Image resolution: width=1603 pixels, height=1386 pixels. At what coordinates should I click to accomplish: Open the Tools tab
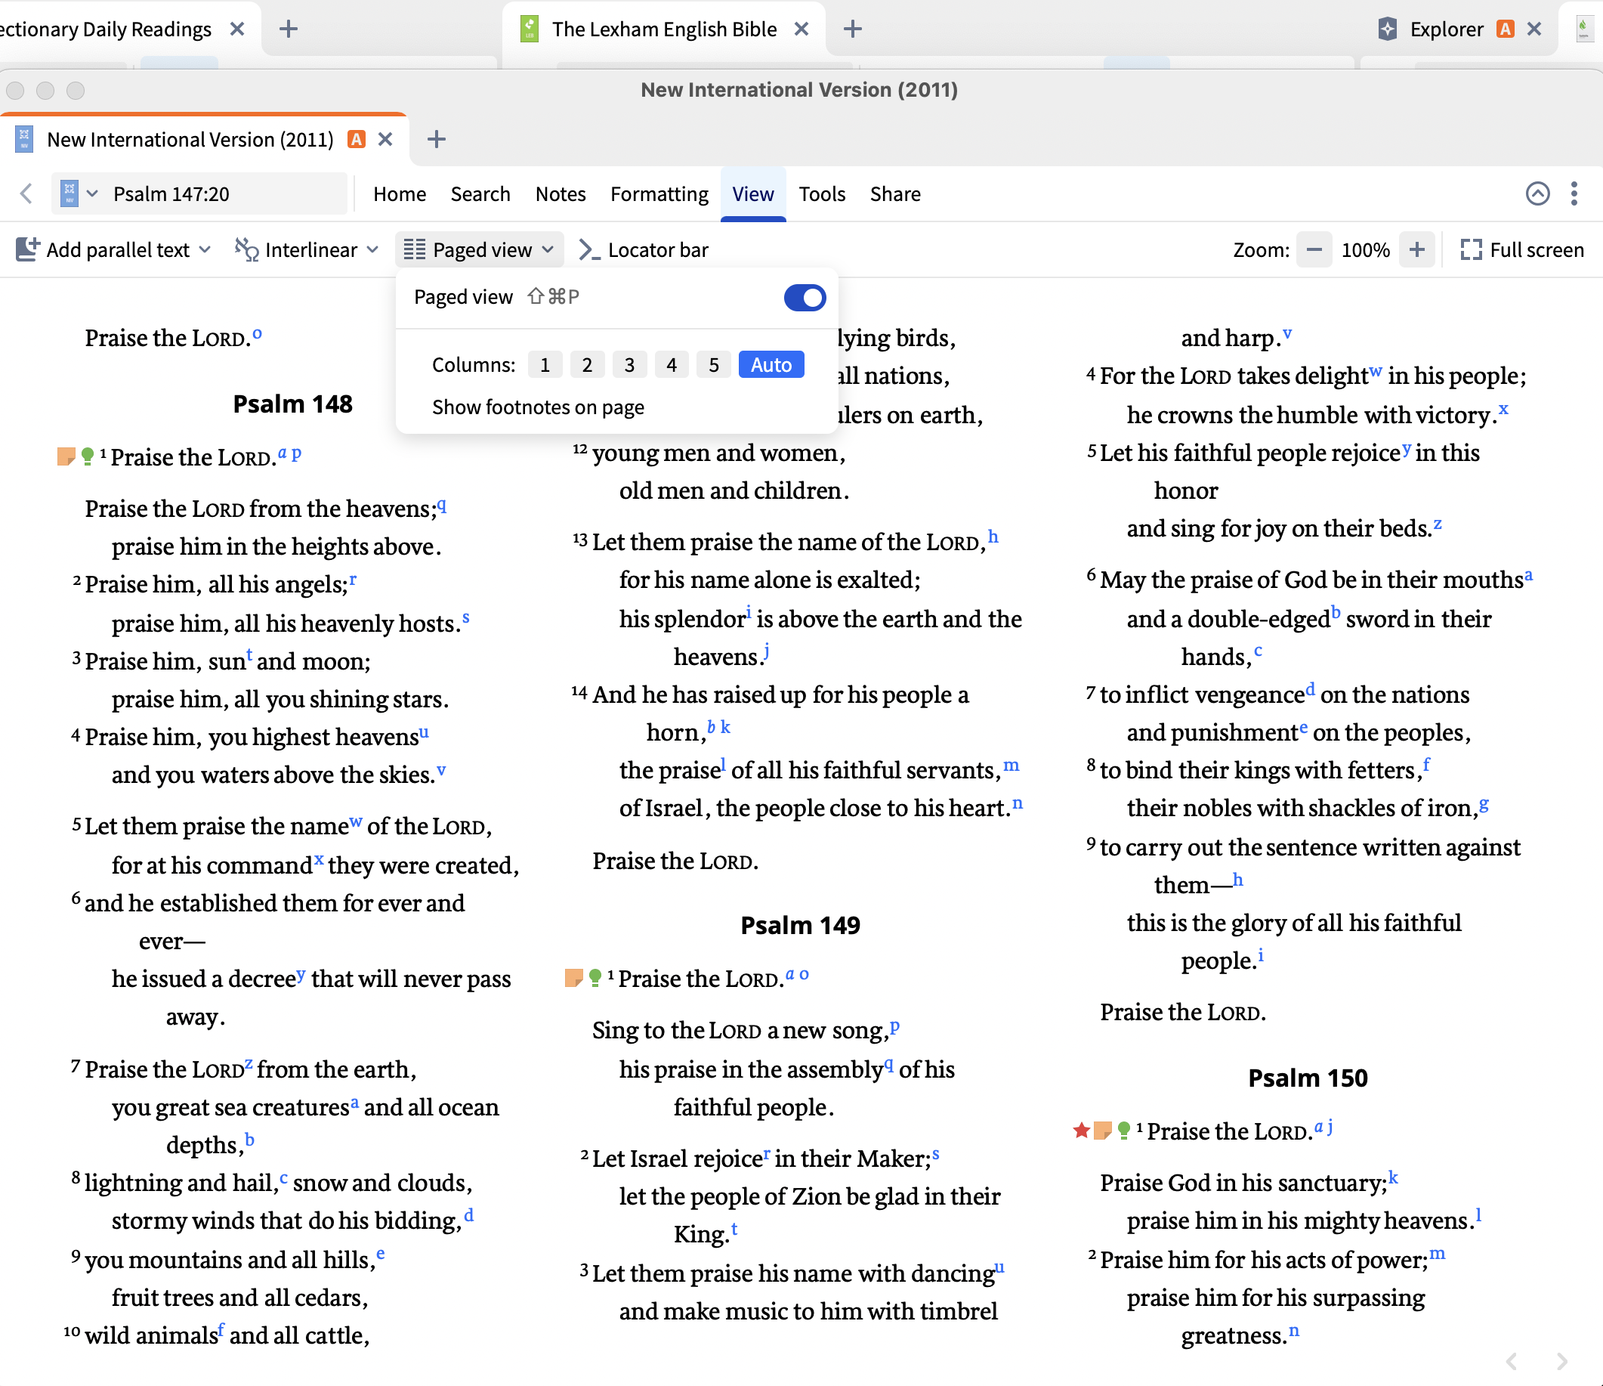tap(822, 193)
